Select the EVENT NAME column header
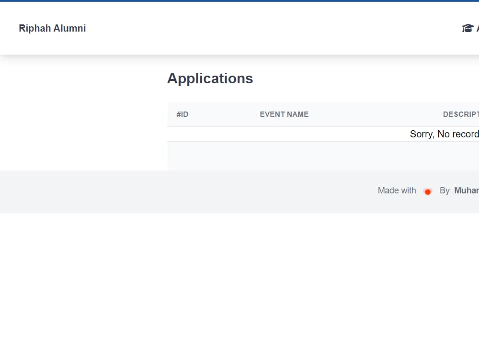The image size is (479, 359). (x=284, y=114)
